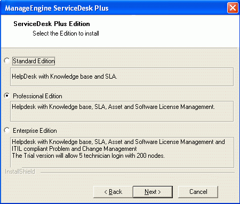Click the heading 'ServiceDesk Plus Edition'
The width and height of the screenshot is (240, 204).
[x=52, y=24]
